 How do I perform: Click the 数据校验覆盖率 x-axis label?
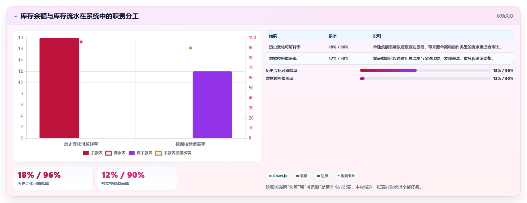[190, 144]
